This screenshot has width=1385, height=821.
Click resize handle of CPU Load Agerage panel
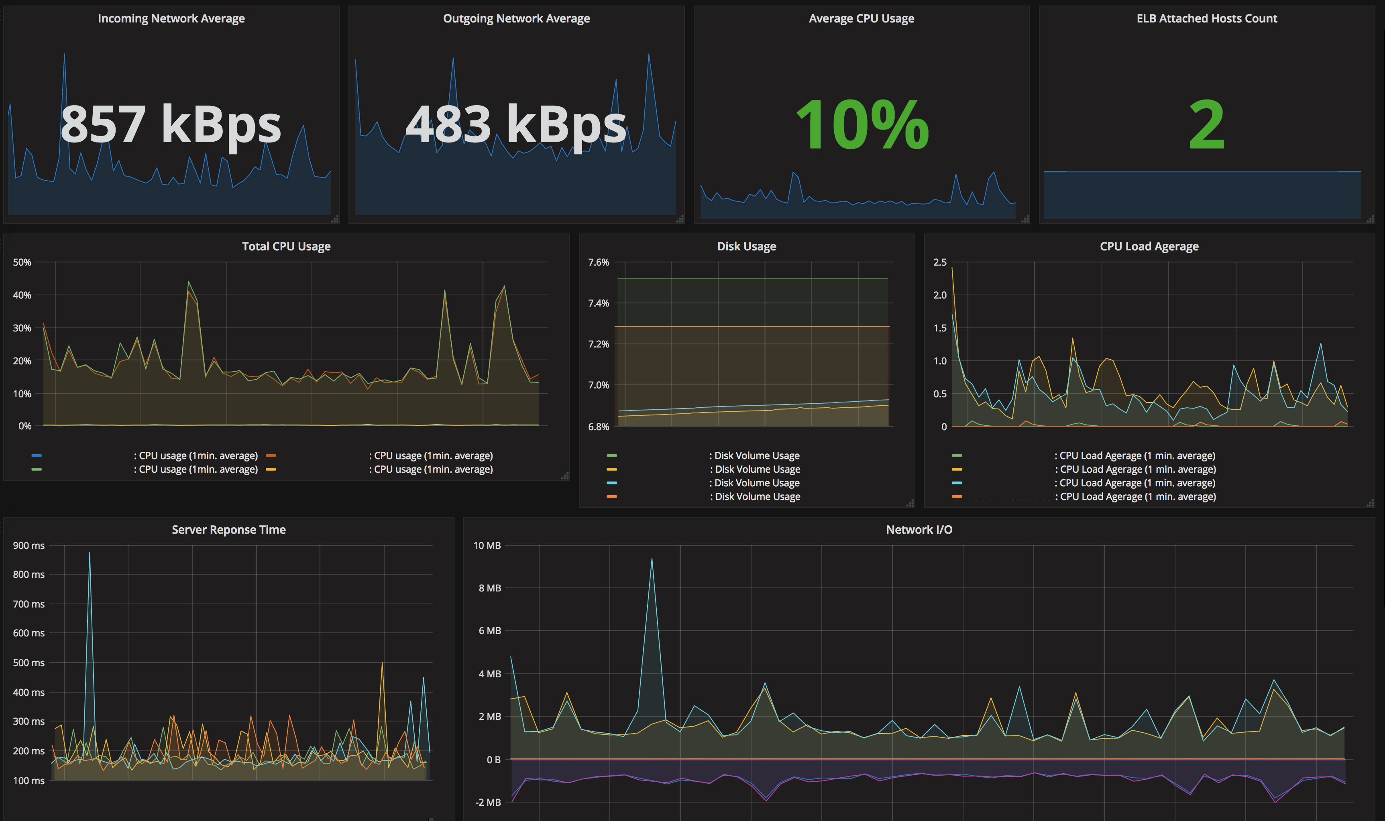pos(1371,503)
